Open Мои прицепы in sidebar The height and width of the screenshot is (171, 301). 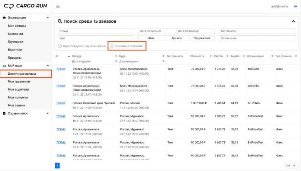tap(17, 97)
